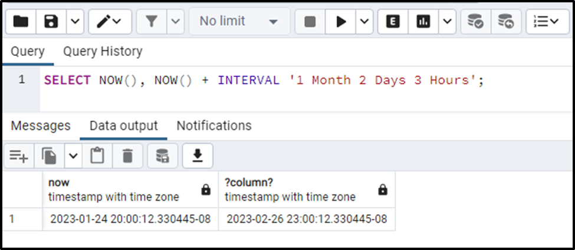575x250 pixels.
Task: Switch to the Query History tab
Action: [103, 51]
